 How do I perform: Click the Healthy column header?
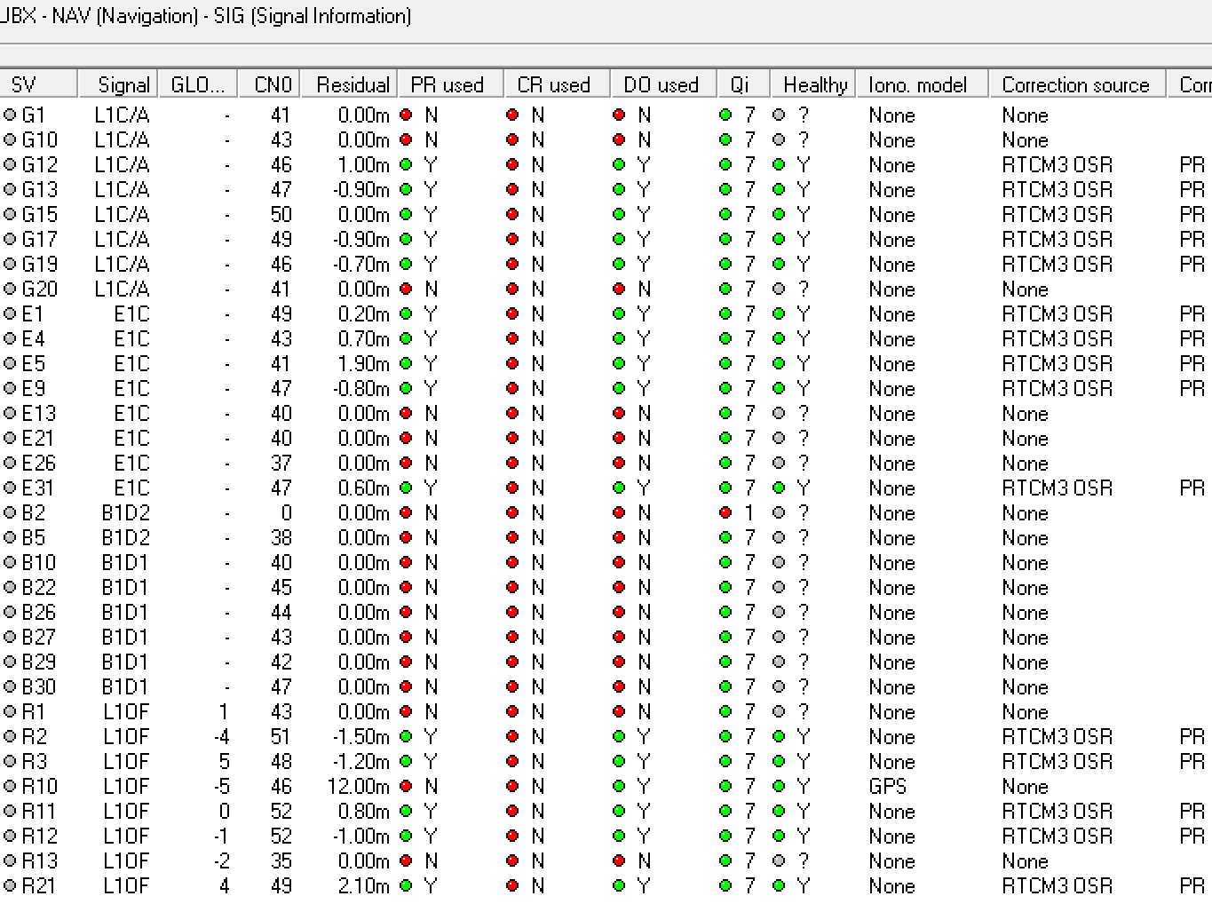click(x=814, y=84)
